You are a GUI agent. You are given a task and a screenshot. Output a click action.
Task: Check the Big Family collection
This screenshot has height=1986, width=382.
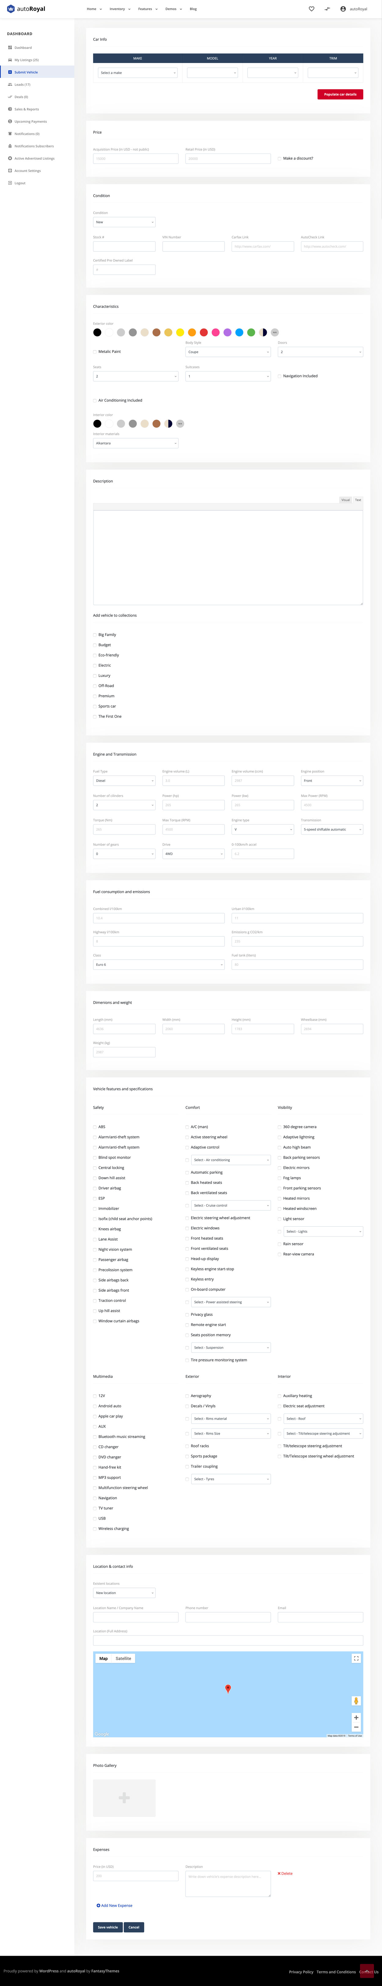pyautogui.click(x=95, y=635)
